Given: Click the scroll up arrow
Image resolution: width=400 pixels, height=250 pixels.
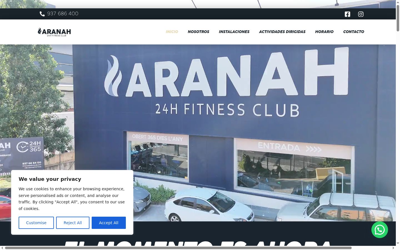Looking at the screenshot, I should click(398, 2).
